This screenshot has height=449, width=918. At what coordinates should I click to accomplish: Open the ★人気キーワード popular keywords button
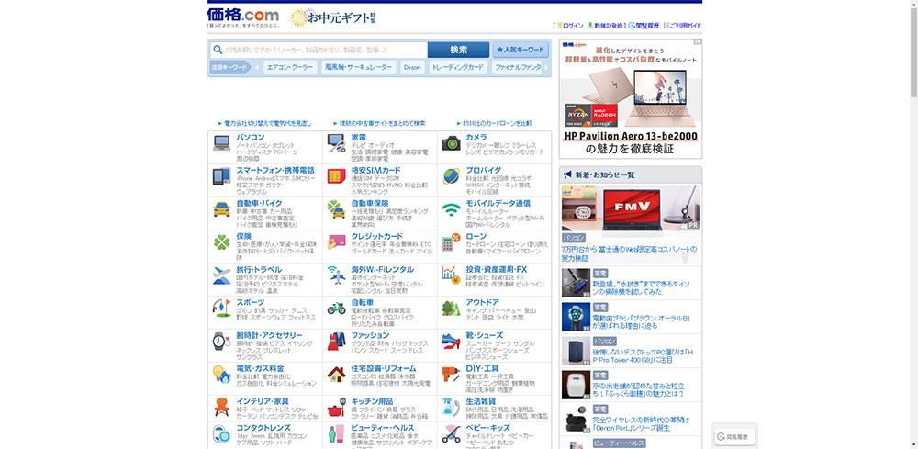tap(521, 50)
